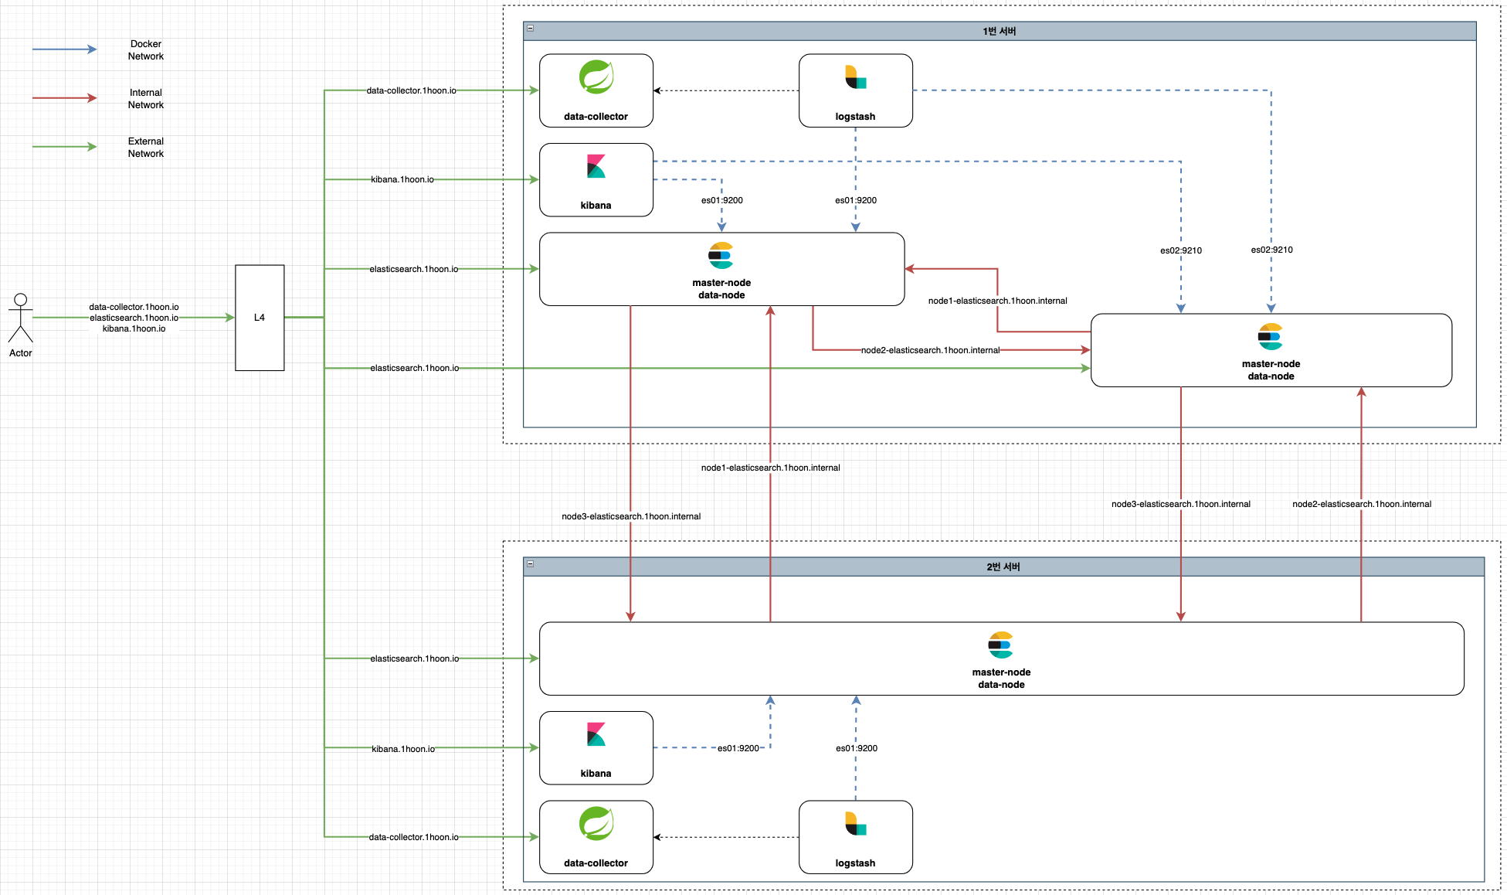Click Spring icon in bottom data-collector
Image resolution: width=1507 pixels, height=895 pixels.
596,824
